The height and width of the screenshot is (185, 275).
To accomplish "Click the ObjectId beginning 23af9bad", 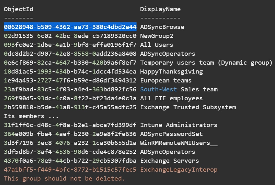I will (70, 89).
